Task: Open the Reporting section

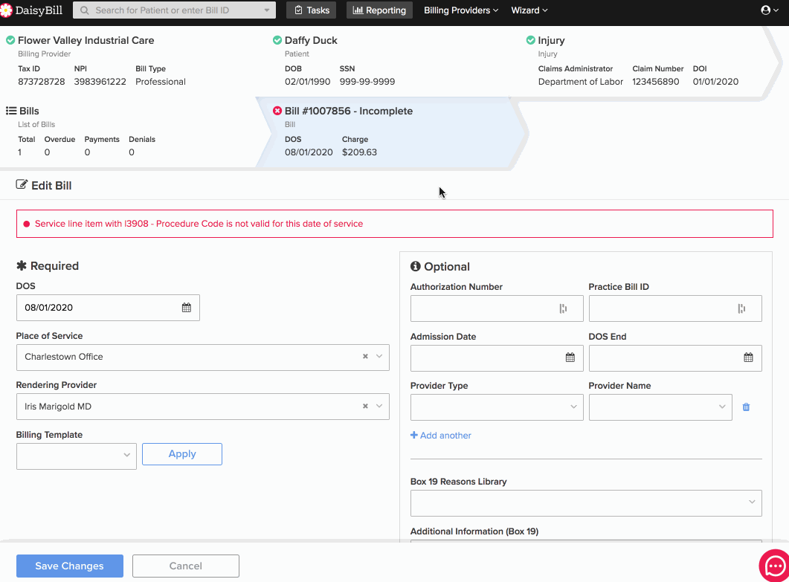Action: point(379,10)
